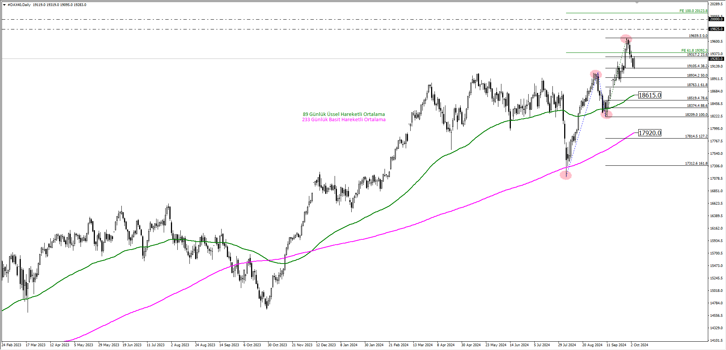726x350 pixels.
Task: Select the pink ellipse at the 19659.5 peak
Action: click(626, 38)
